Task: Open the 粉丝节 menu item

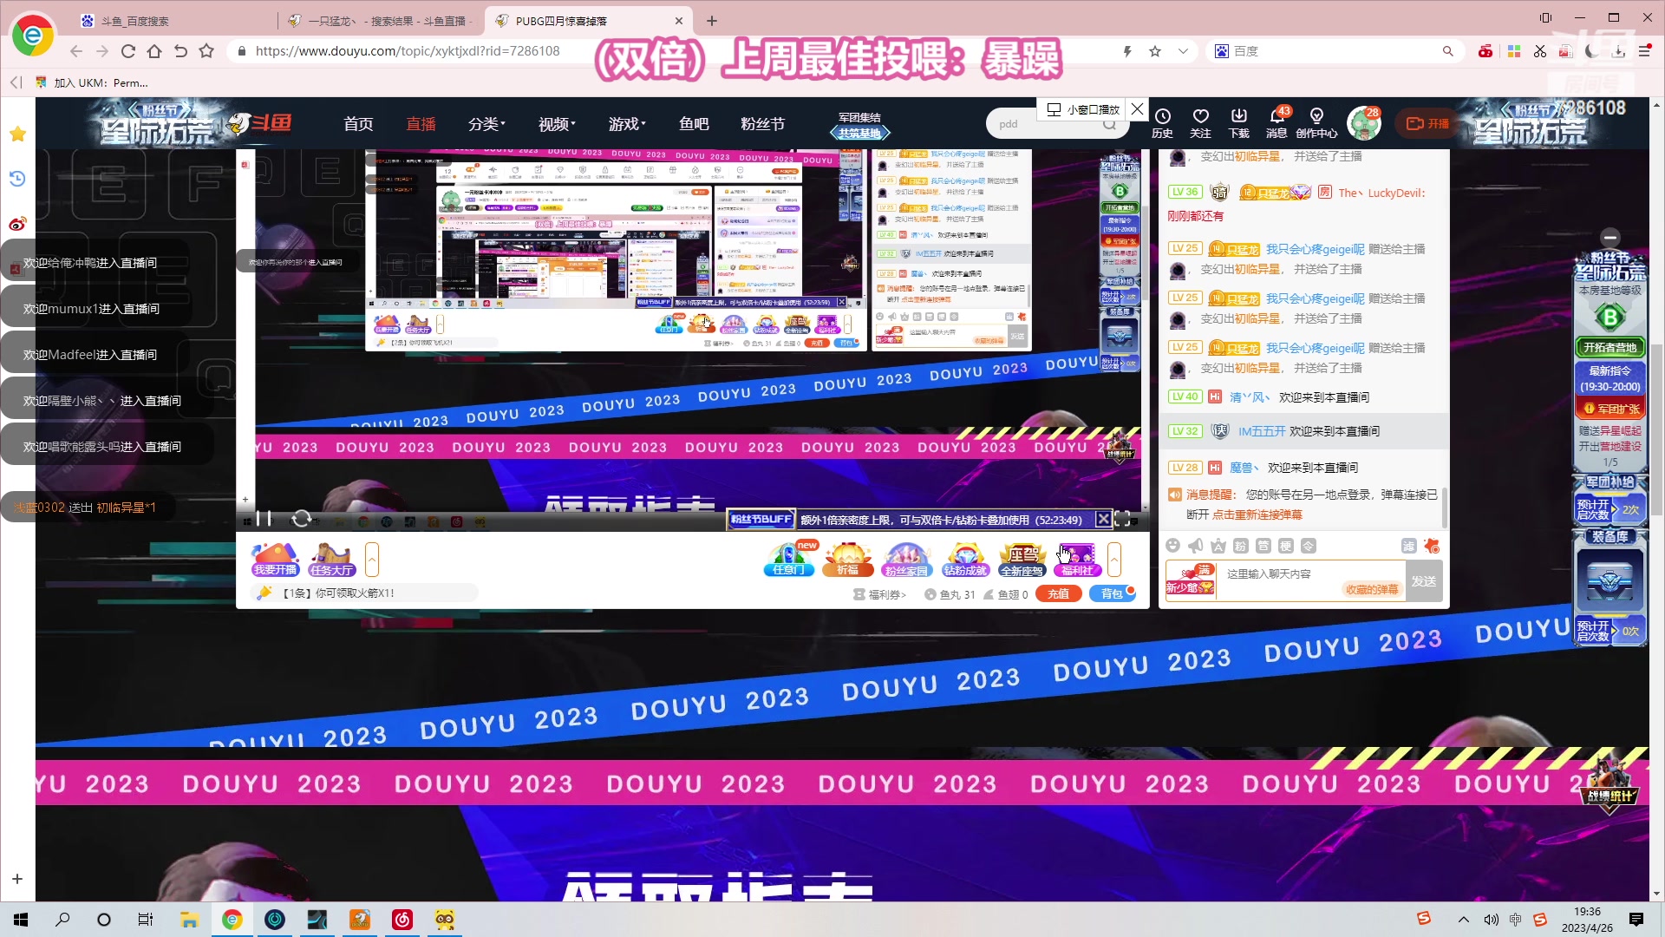Action: 761,123
